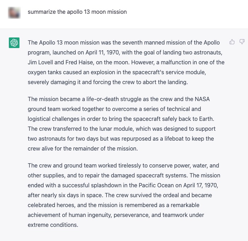Click the blurred user avatar
Image resolution: width=248 pixels, height=241 pixels.
tap(14, 12)
